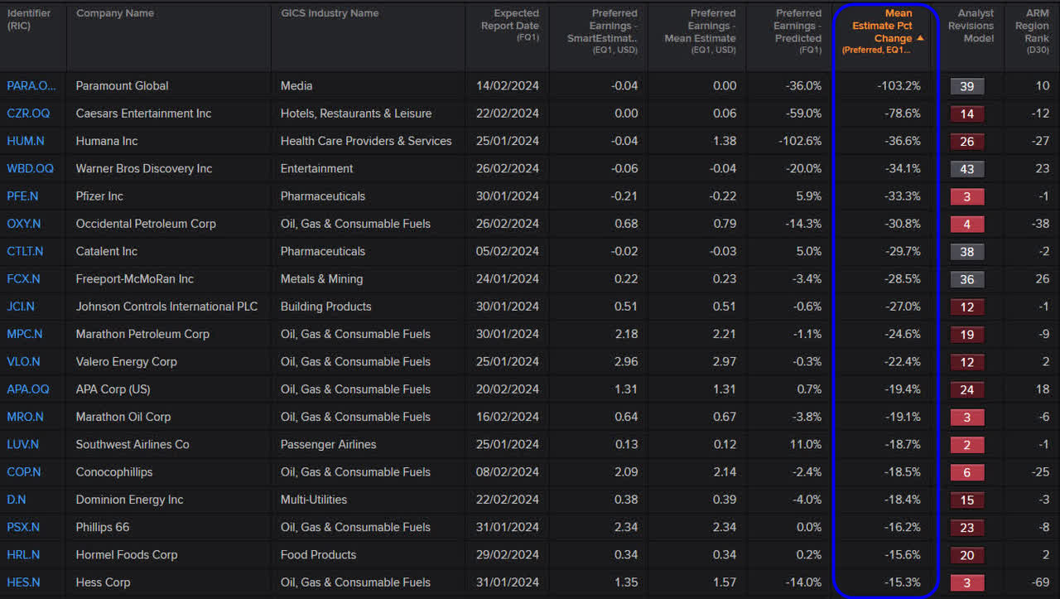
Task: Click Analyst Revisions Model column header
Action: (x=970, y=26)
